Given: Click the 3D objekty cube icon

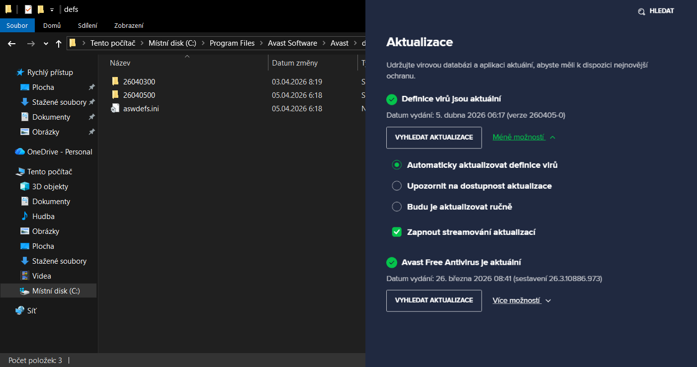Looking at the screenshot, I should 25,187.
